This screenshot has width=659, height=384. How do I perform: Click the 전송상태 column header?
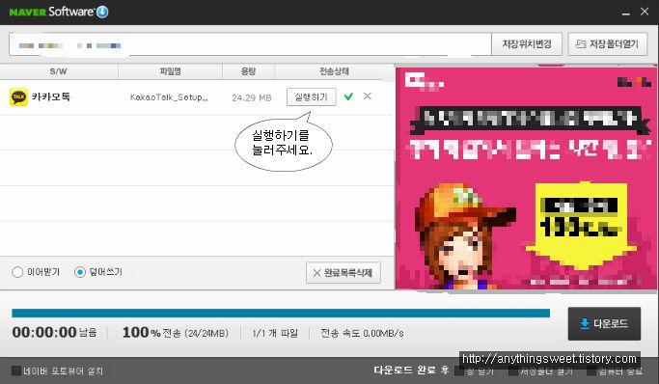click(x=334, y=71)
